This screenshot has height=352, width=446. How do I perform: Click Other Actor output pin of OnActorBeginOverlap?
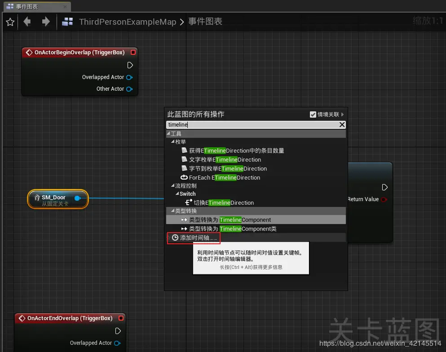coord(129,89)
